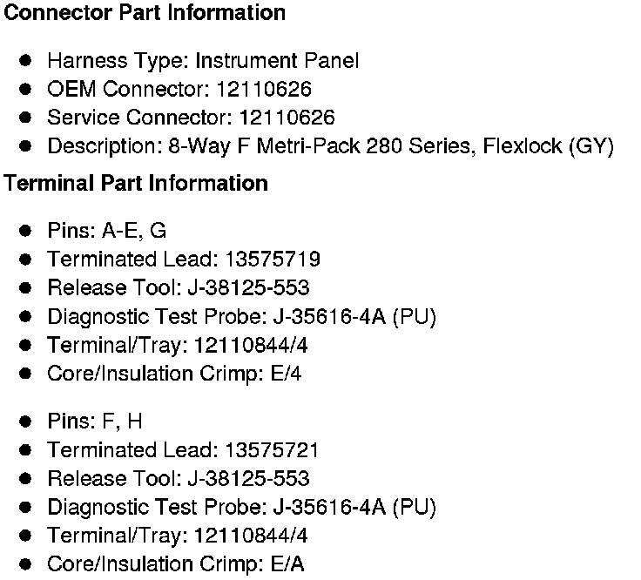The height and width of the screenshot is (580, 641).
Task: Click the Core/Insulation Crimp: E/A line
Action: 175,564
